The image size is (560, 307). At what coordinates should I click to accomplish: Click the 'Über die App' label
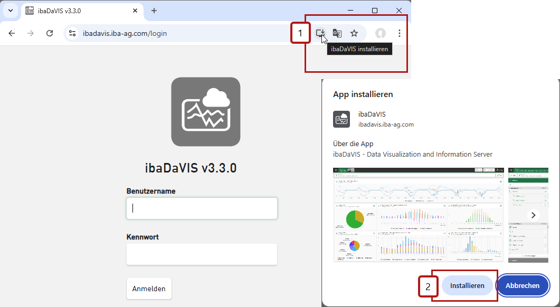(353, 144)
